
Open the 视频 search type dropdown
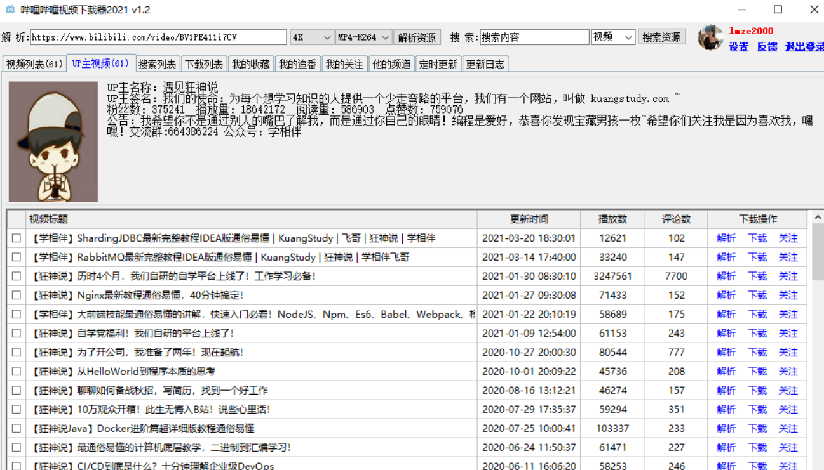(612, 37)
